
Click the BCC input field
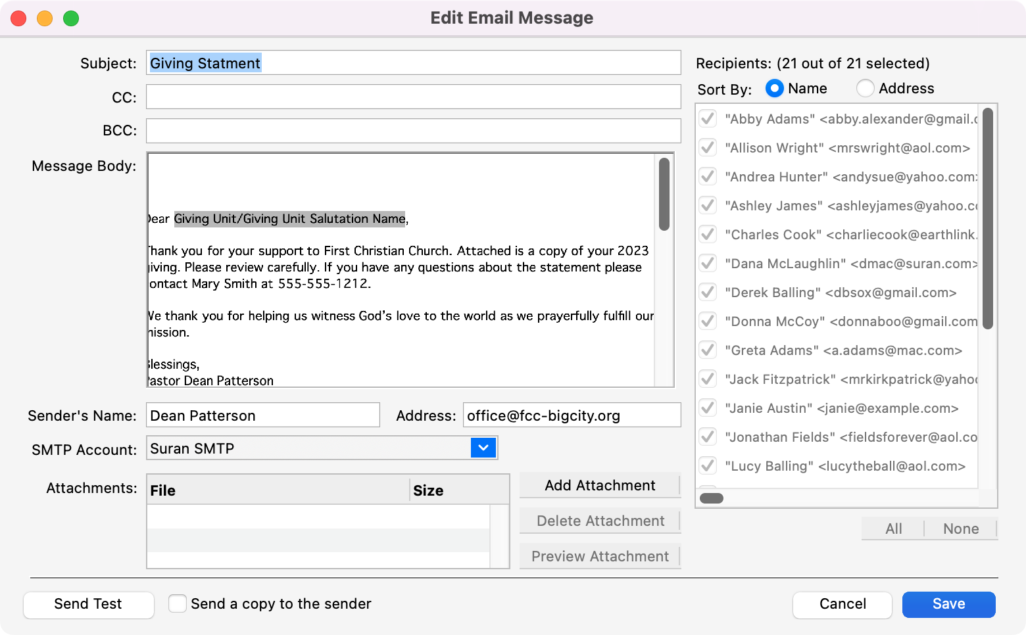(x=413, y=131)
